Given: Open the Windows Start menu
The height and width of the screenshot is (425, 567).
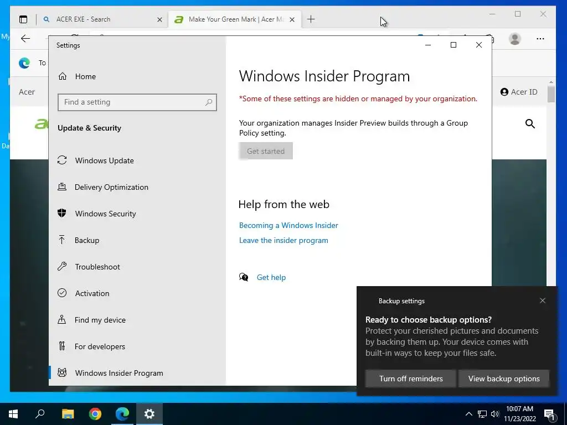Looking at the screenshot, I should (13, 414).
